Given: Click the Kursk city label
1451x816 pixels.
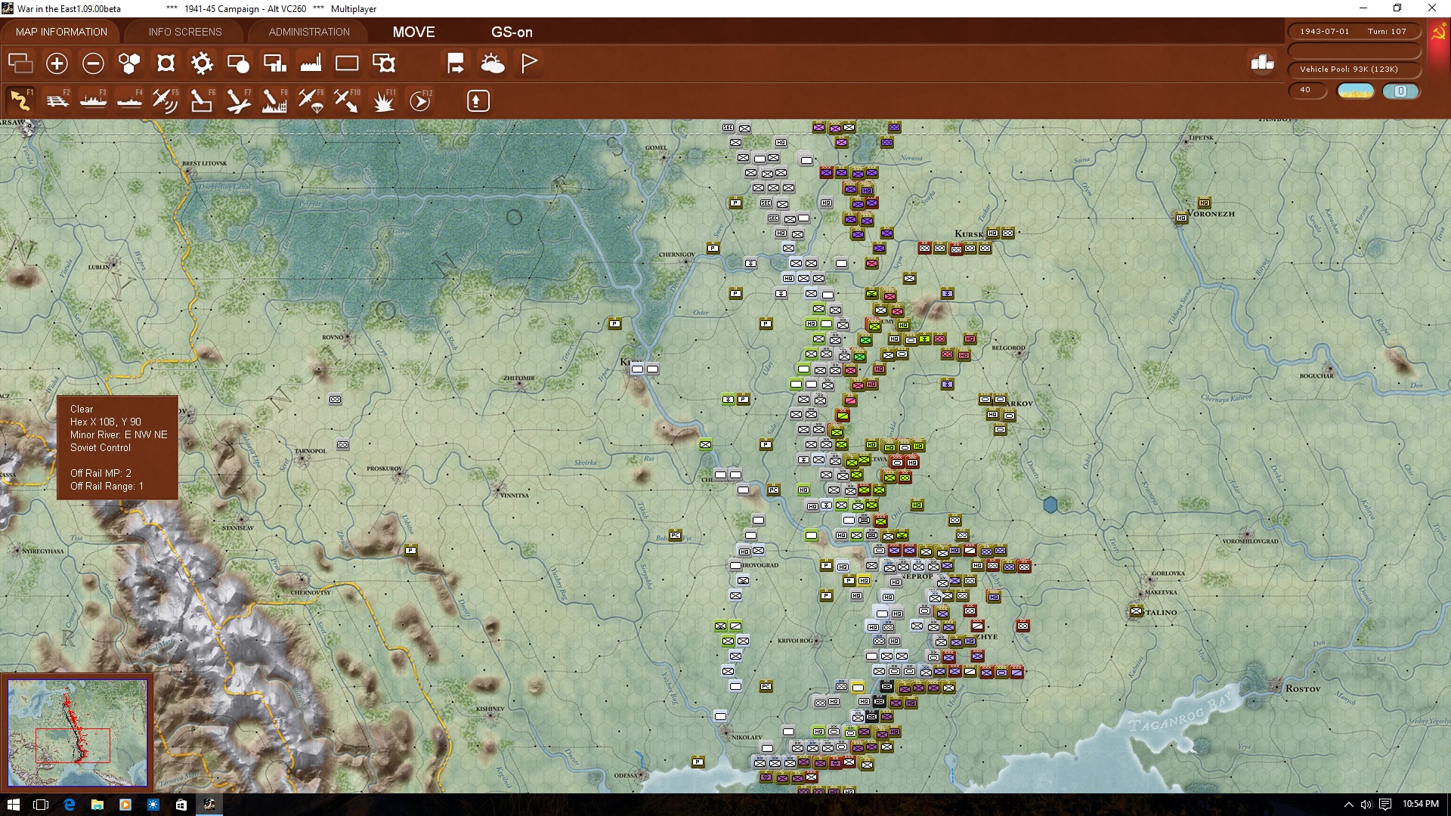Looking at the screenshot, I should click(969, 233).
